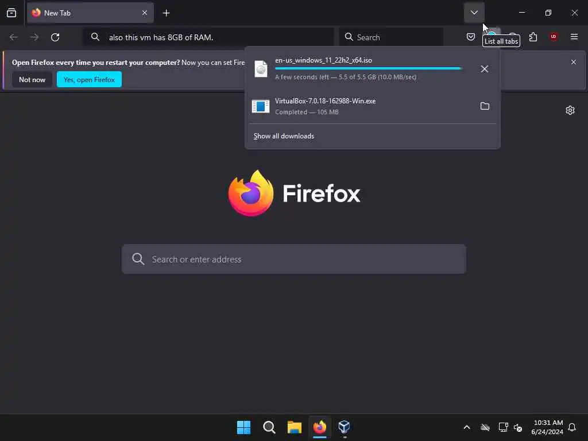588x441 pixels.
Task: Click the VirtualBox installer file icon
Action: 261,106
